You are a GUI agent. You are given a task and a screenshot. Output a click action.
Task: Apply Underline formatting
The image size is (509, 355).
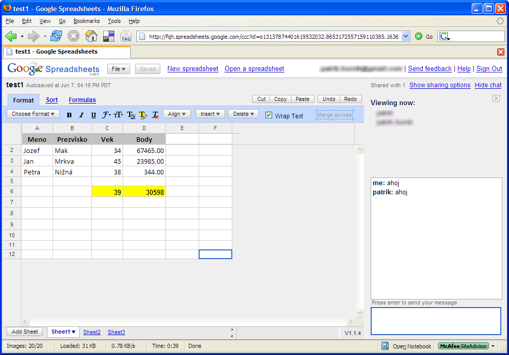click(93, 115)
